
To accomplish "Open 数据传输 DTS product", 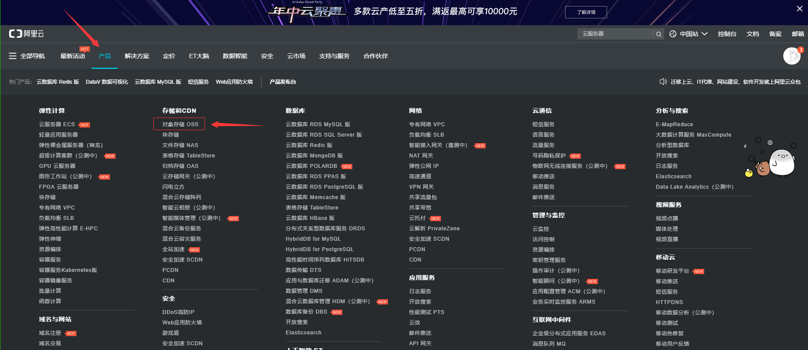I will pos(304,270).
